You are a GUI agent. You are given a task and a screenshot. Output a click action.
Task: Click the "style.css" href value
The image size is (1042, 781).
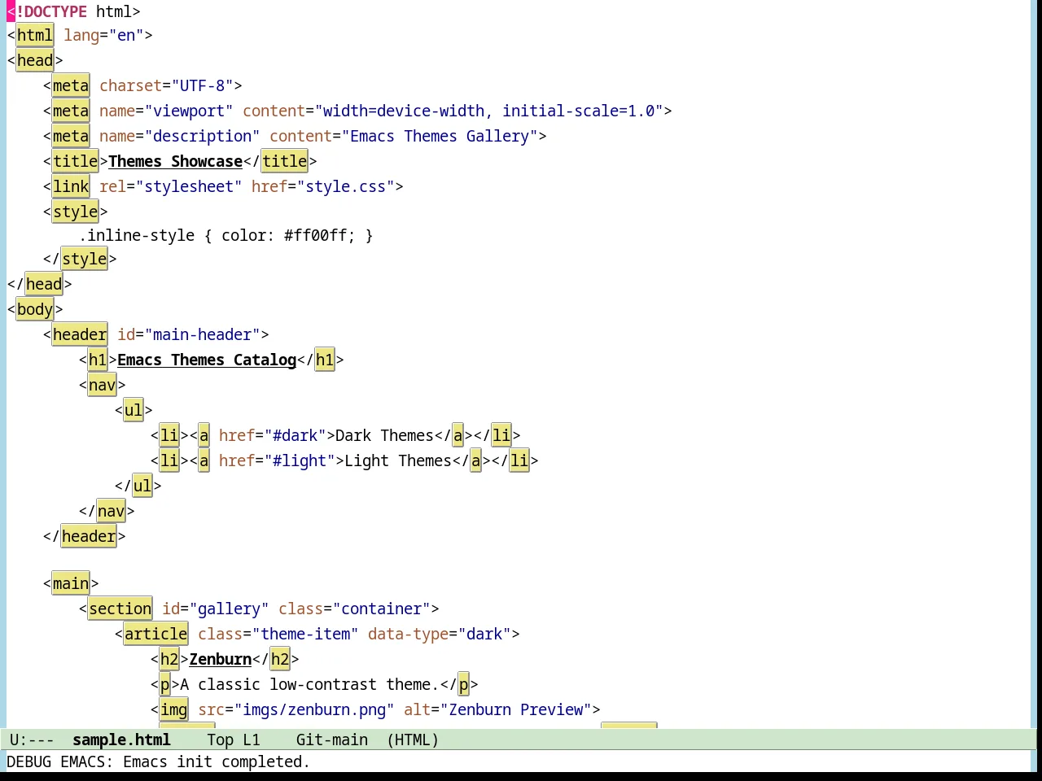(x=345, y=186)
